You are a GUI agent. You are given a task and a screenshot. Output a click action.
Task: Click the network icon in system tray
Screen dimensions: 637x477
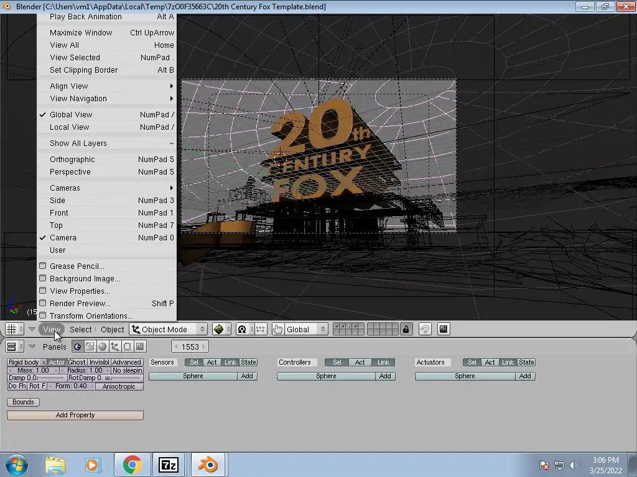(559, 465)
